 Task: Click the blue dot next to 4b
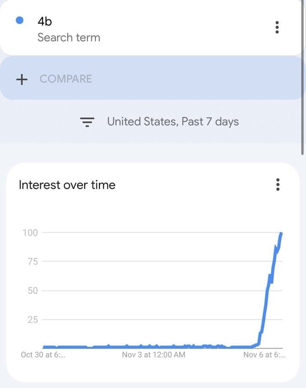(x=20, y=20)
